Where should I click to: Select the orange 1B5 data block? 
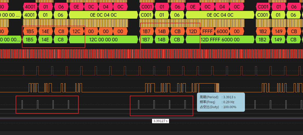[30, 31]
